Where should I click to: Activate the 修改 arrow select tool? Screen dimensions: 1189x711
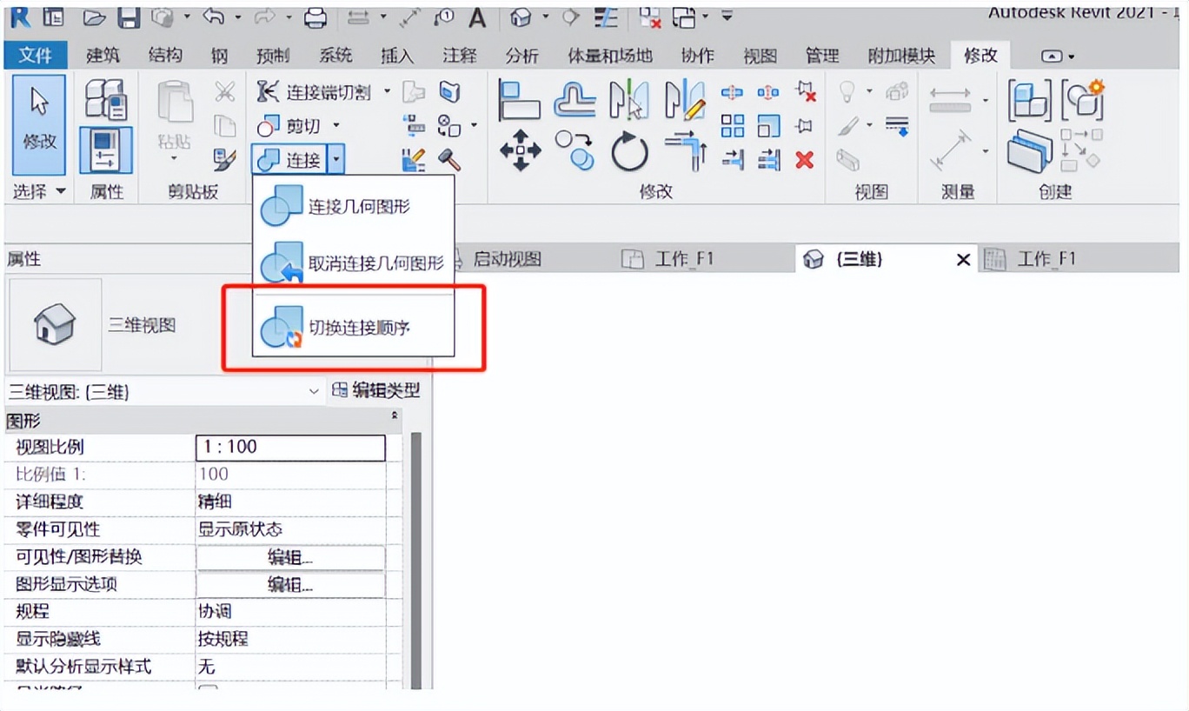[39, 124]
